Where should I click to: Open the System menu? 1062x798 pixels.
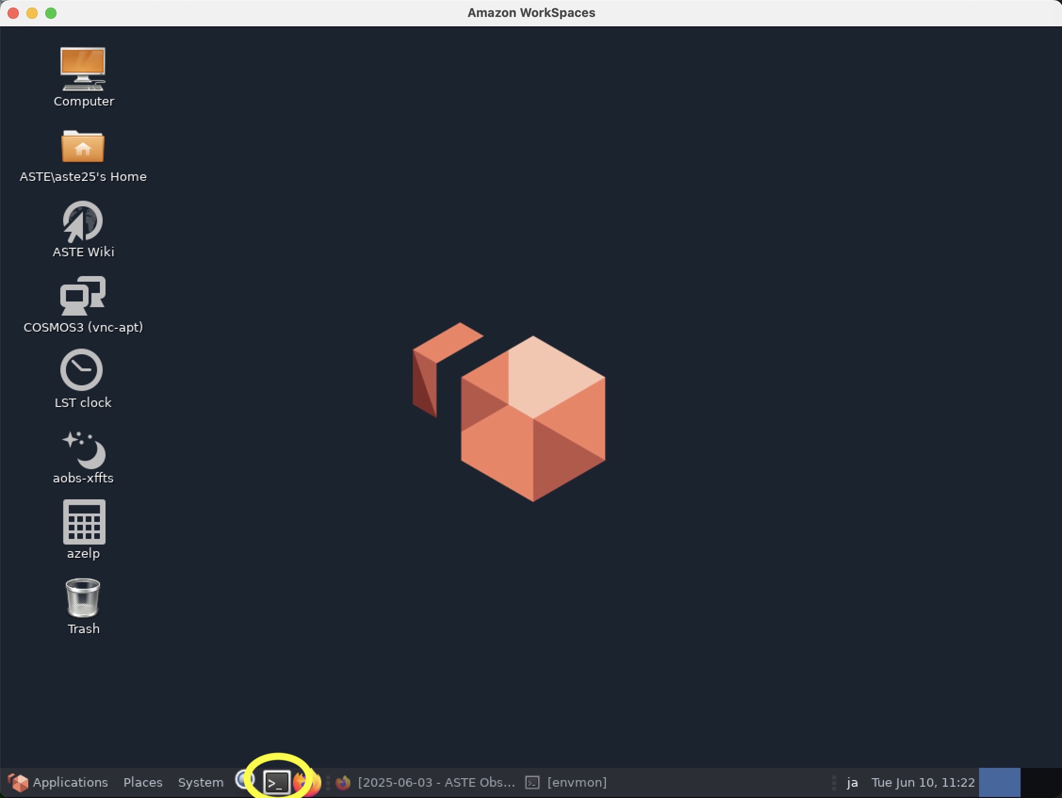201,782
